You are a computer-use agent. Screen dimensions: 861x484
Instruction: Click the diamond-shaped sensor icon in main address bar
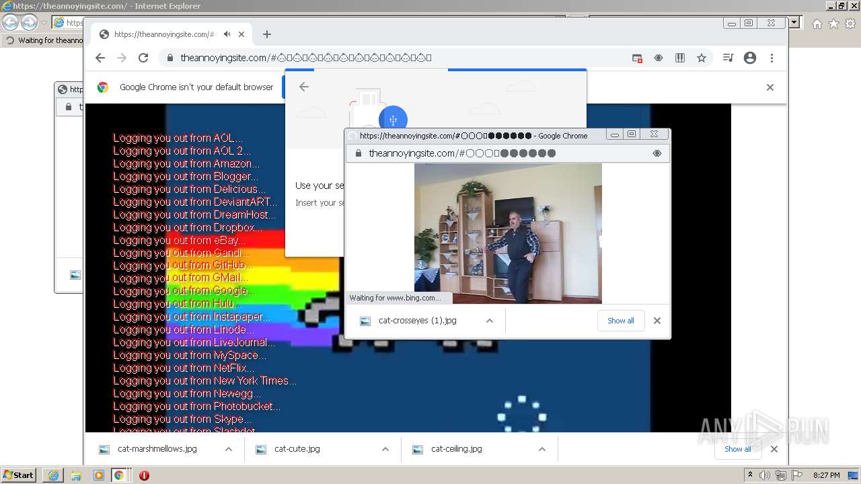pos(659,58)
